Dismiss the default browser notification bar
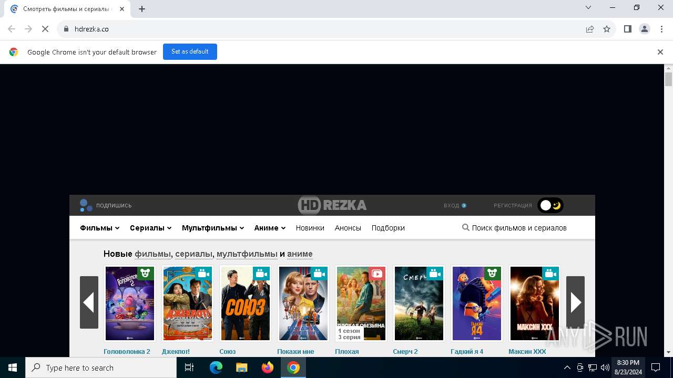Screen dimensions: 673x378 [660, 52]
